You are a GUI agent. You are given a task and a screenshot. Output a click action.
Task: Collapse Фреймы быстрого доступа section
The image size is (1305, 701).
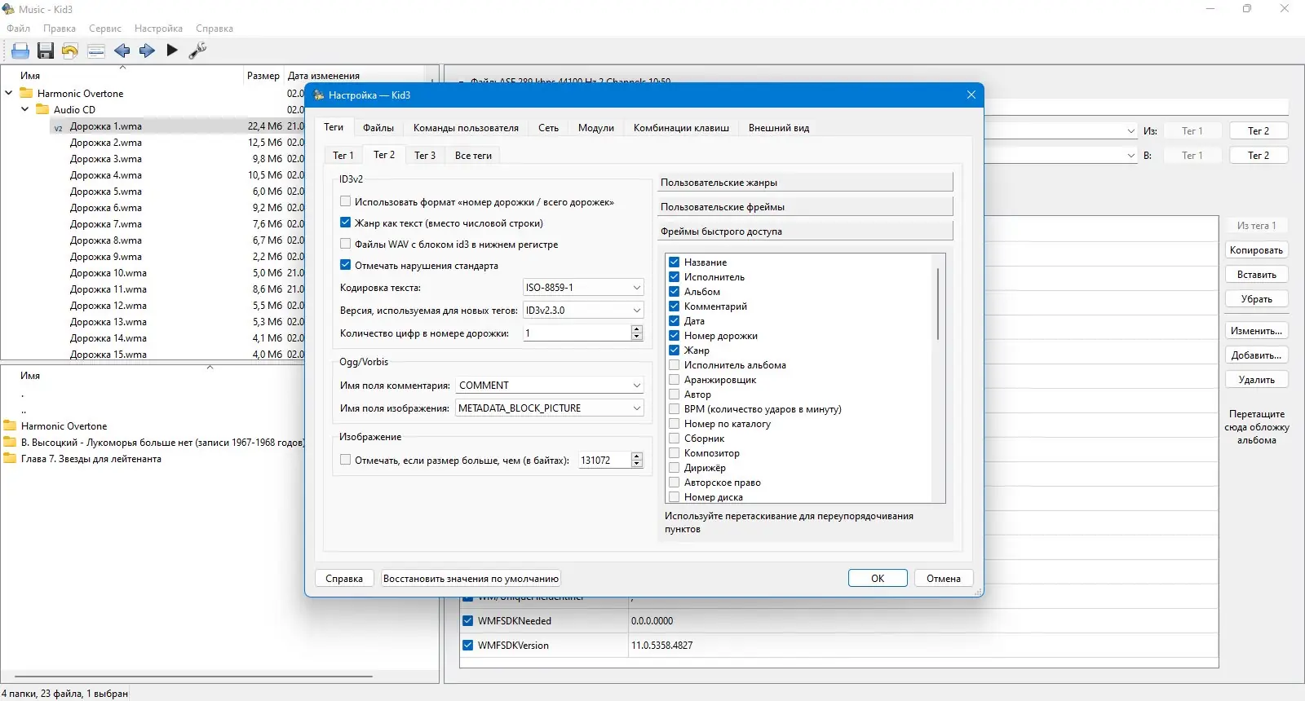click(x=805, y=231)
